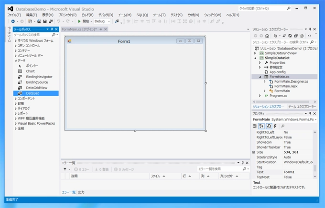Open the ファイル(F) menu
Image resolution: width=325 pixels, height=208 pixels.
point(14,15)
